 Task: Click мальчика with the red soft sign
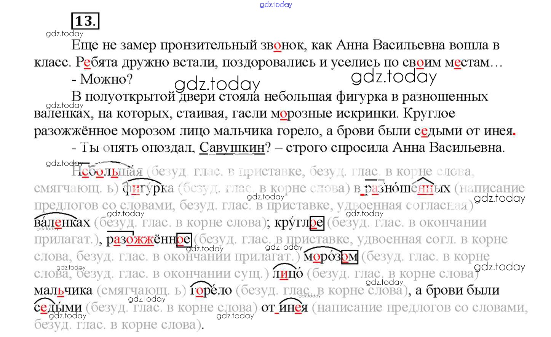tap(63, 290)
